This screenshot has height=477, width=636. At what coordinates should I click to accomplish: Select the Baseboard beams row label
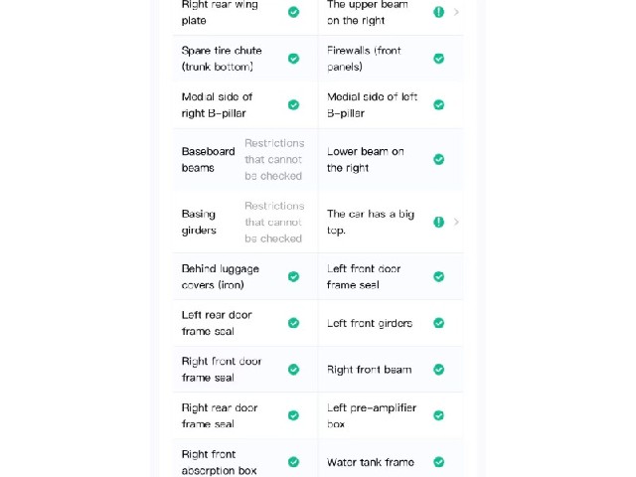click(208, 159)
